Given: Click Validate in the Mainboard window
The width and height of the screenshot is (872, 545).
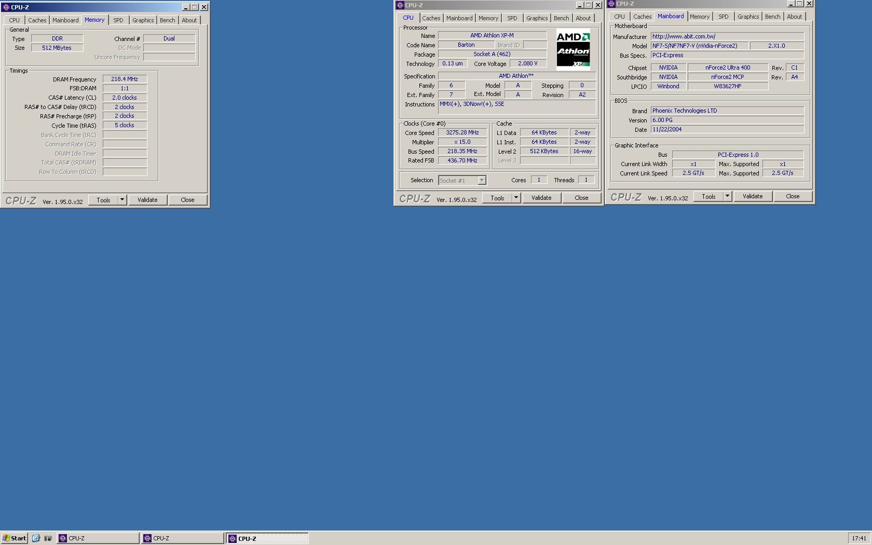Looking at the screenshot, I should tap(753, 196).
